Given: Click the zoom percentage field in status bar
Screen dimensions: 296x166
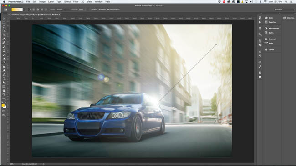Looking at the screenshot, I should click(x=12, y=164).
